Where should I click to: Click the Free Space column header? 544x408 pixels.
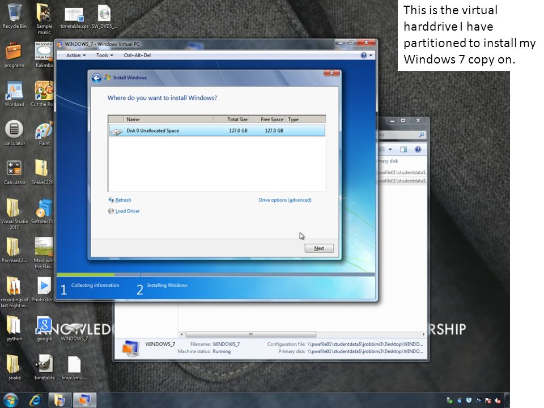(267, 120)
